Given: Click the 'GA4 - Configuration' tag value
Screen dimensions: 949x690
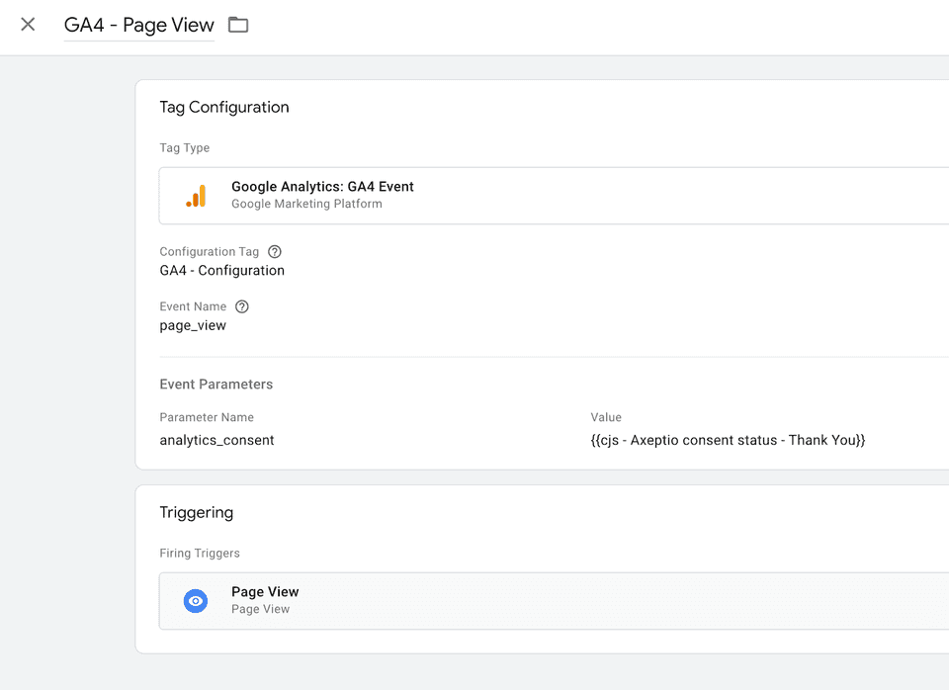Looking at the screenshot, I should (221, 271).
